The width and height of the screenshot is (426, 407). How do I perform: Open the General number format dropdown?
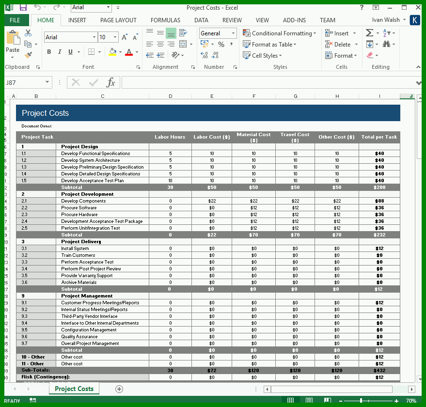tap(233, 33)
